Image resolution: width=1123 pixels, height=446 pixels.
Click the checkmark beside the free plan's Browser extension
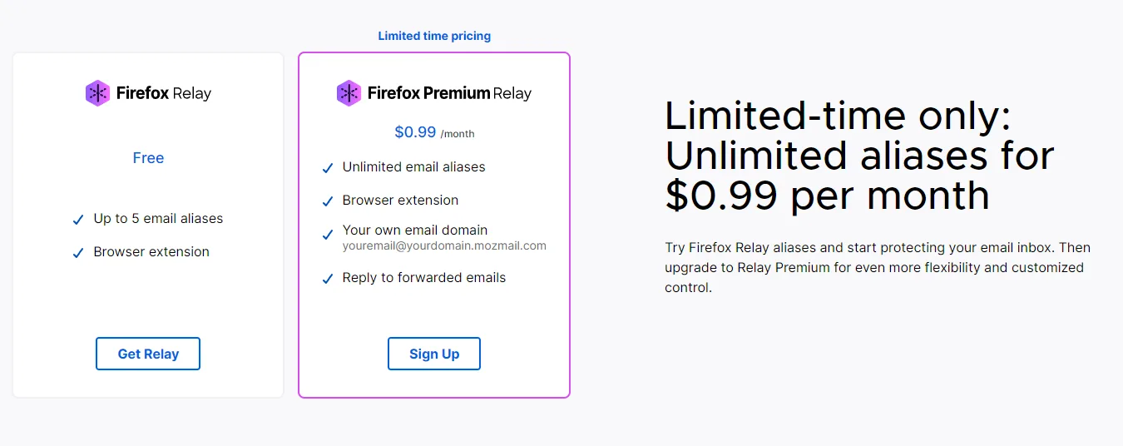78,253
